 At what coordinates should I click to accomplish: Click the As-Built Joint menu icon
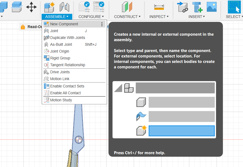[46, 44]
